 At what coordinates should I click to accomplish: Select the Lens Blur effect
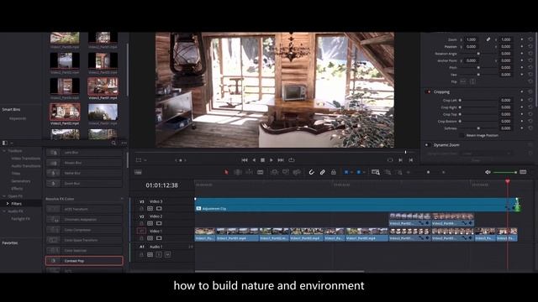pyautogui.click(x=84, y=153)
